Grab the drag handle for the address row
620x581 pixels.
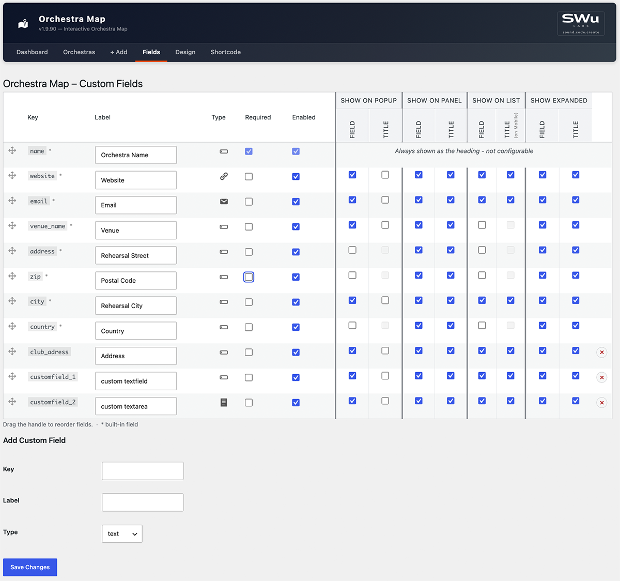coord(12,251)
